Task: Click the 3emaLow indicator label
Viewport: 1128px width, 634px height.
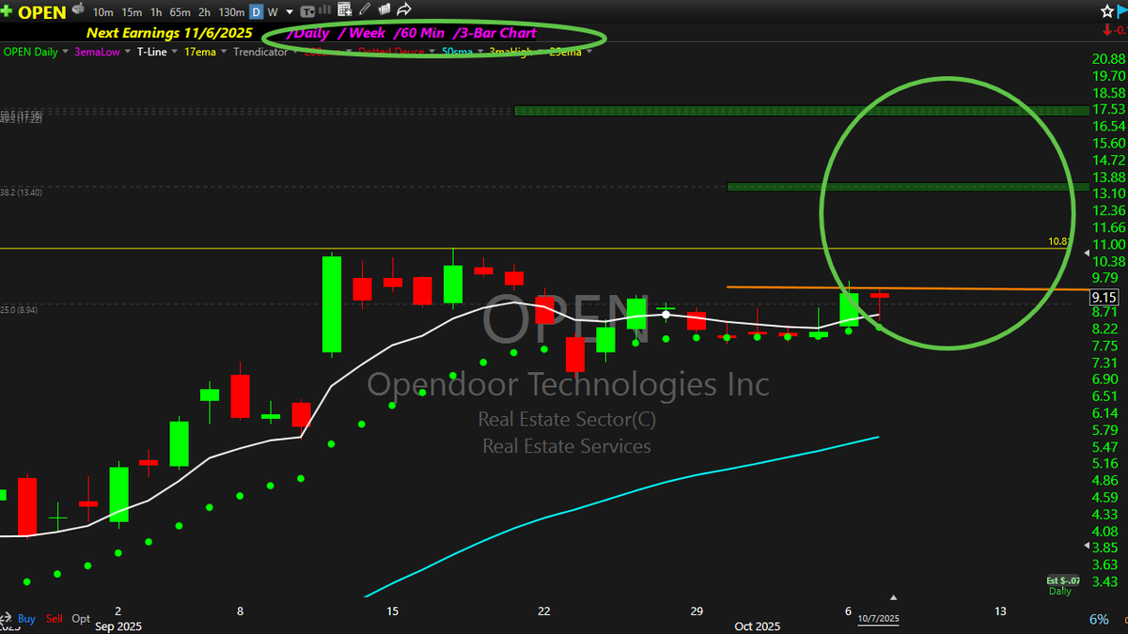Action: click(97, 52)
